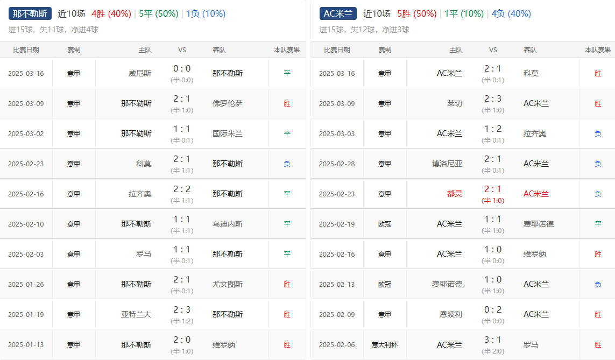Click the 0 : 2 score versus 恩波利
Image resolution: width=615 pixels, height=360 pixels.
pos(493,310)
